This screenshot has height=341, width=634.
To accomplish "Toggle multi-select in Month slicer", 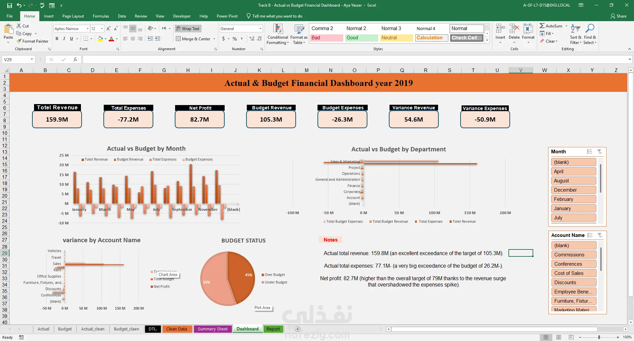I will click(589, 152).
